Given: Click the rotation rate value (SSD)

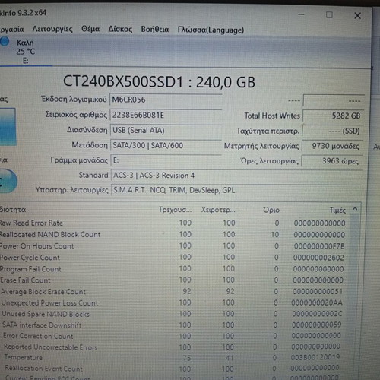Looking at the screenshot, I should tap(333, 131).
